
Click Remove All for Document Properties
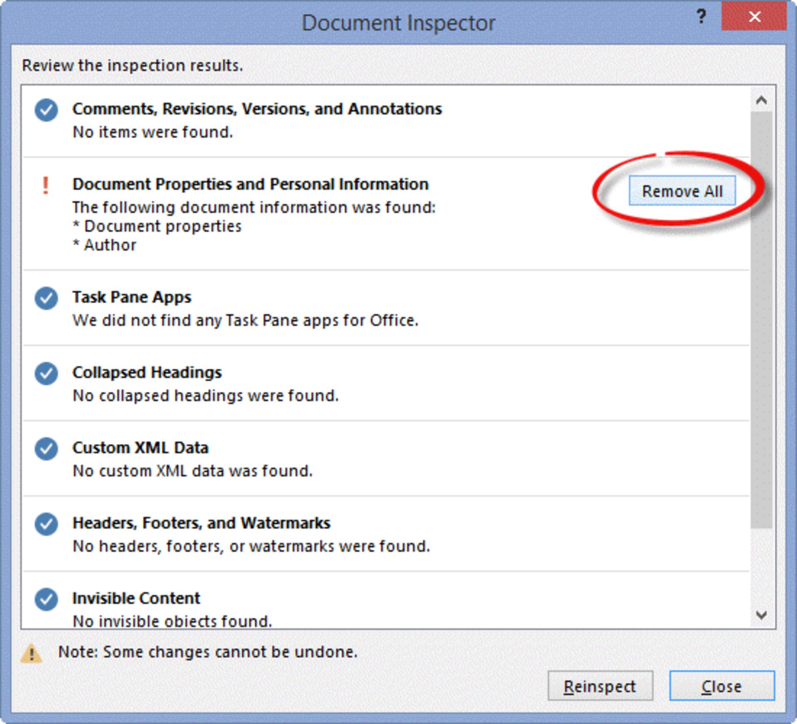[682, 191]
